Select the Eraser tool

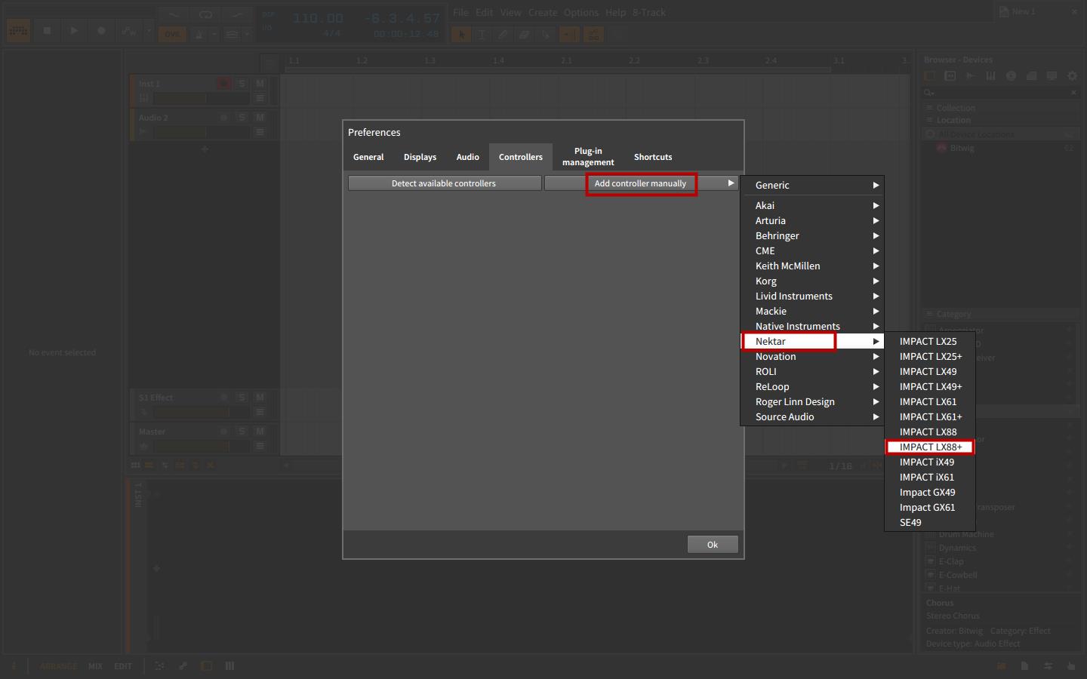524,34
